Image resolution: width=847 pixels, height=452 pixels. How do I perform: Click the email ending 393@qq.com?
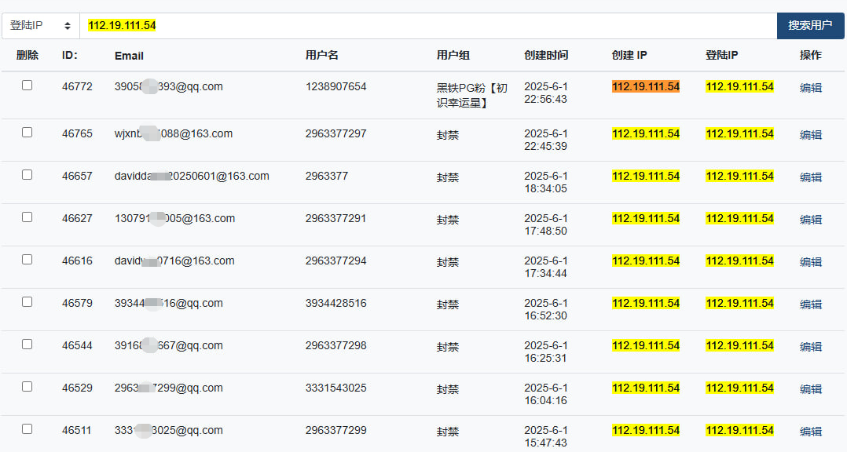tap(168, 86)
